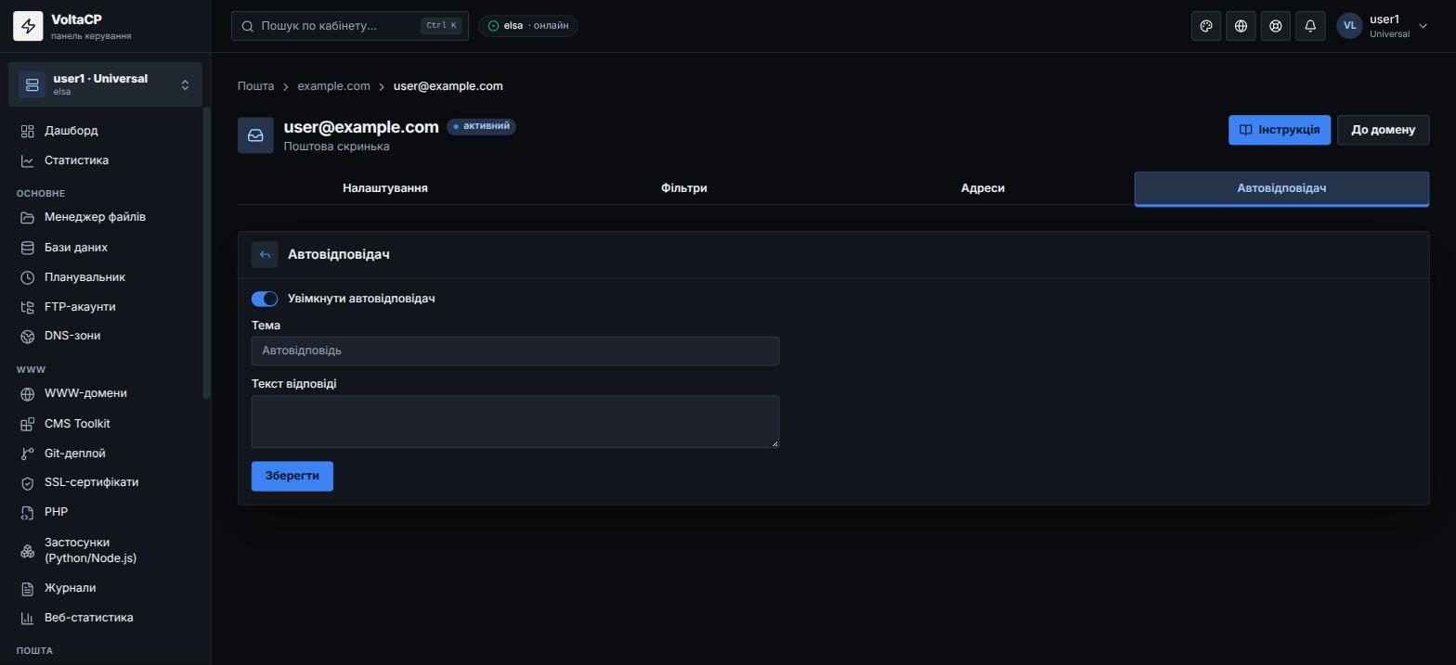
Task: Focus the Пошук по кабінету search box
Action: (x=350, y=26)
